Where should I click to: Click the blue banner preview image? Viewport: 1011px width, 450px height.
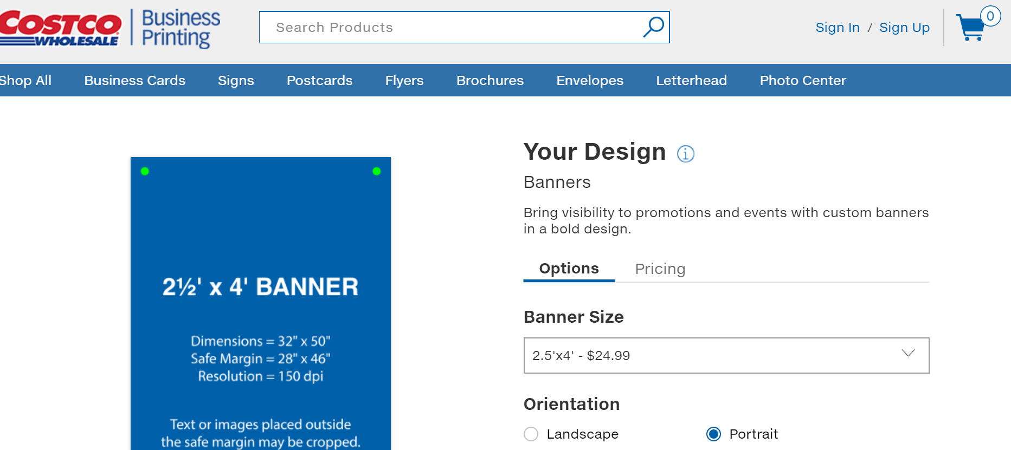tap(260, 303)
